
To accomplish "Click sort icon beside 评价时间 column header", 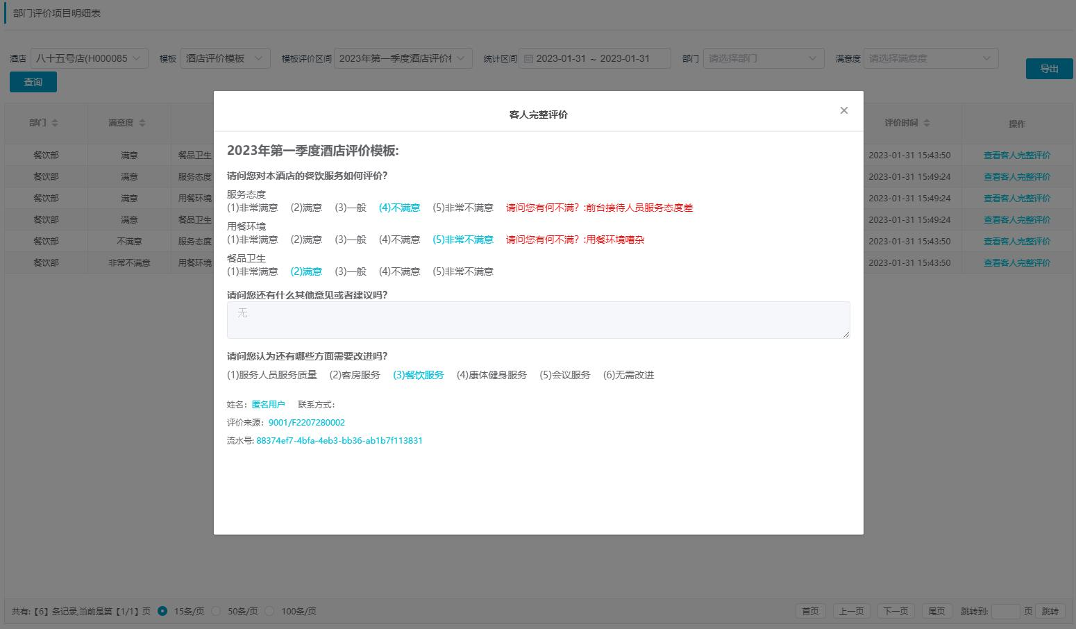I will tap(927, 123).
